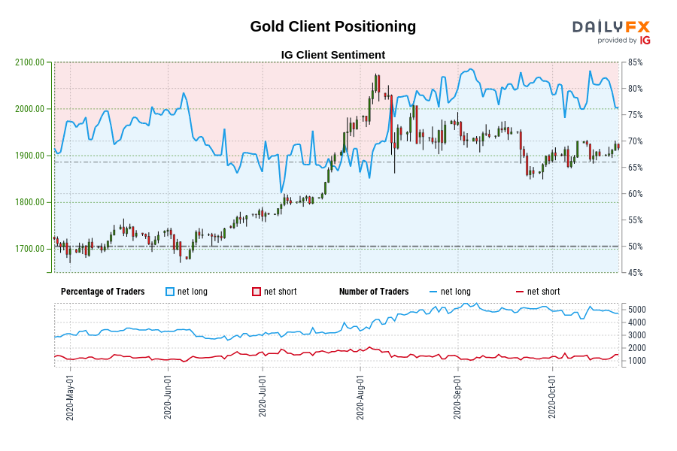Screen dimensions: 677x451
Task: Click the 45% sentiment axis label
Action: point(635,273)
